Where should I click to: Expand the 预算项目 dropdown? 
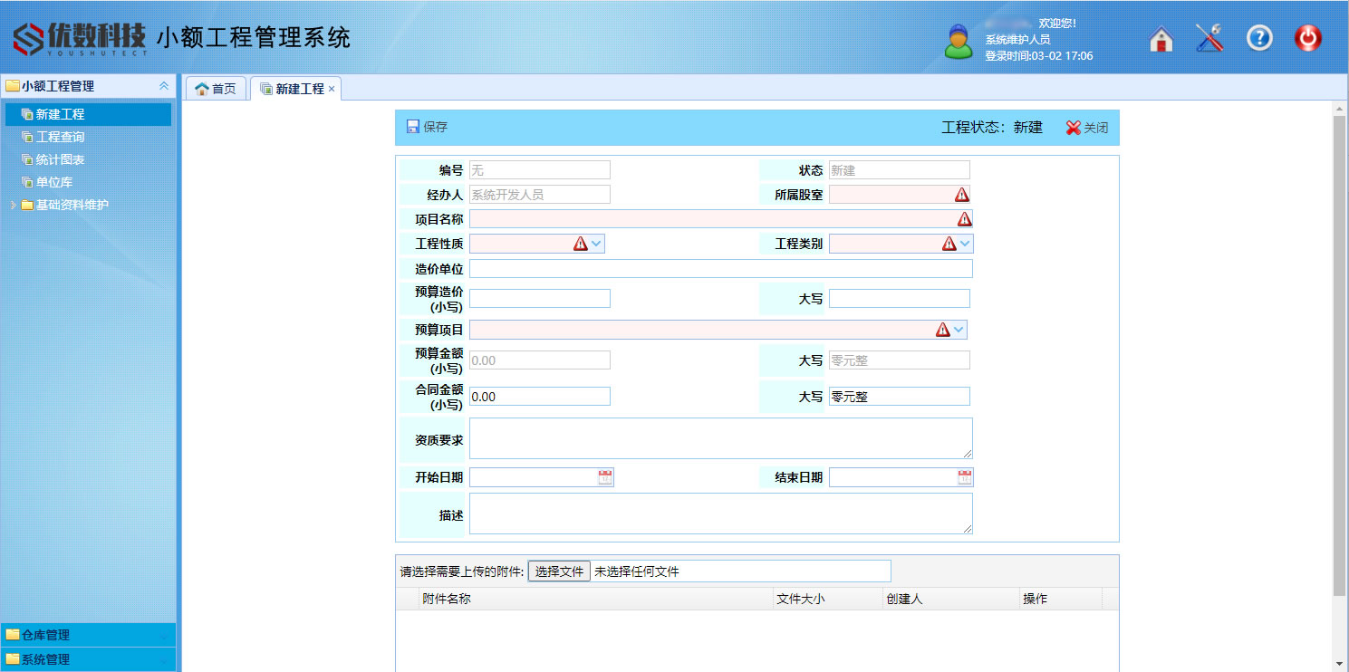tap(959, 330)
